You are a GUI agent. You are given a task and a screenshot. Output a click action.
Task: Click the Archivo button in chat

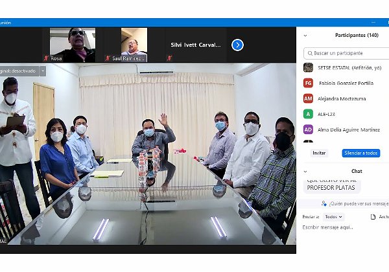(380, 217)
